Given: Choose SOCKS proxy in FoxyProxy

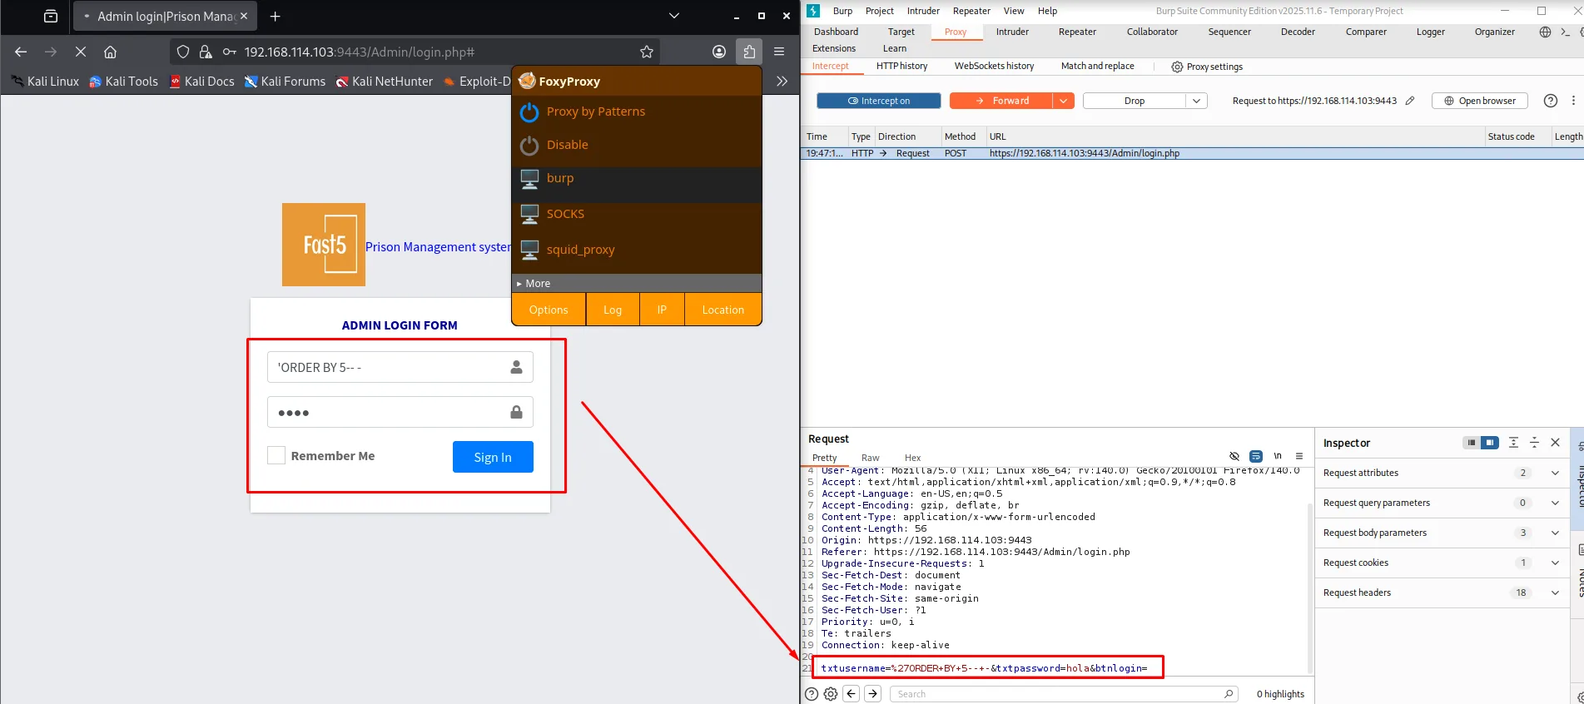Looking at the screenshot, I should pos(637,214).
